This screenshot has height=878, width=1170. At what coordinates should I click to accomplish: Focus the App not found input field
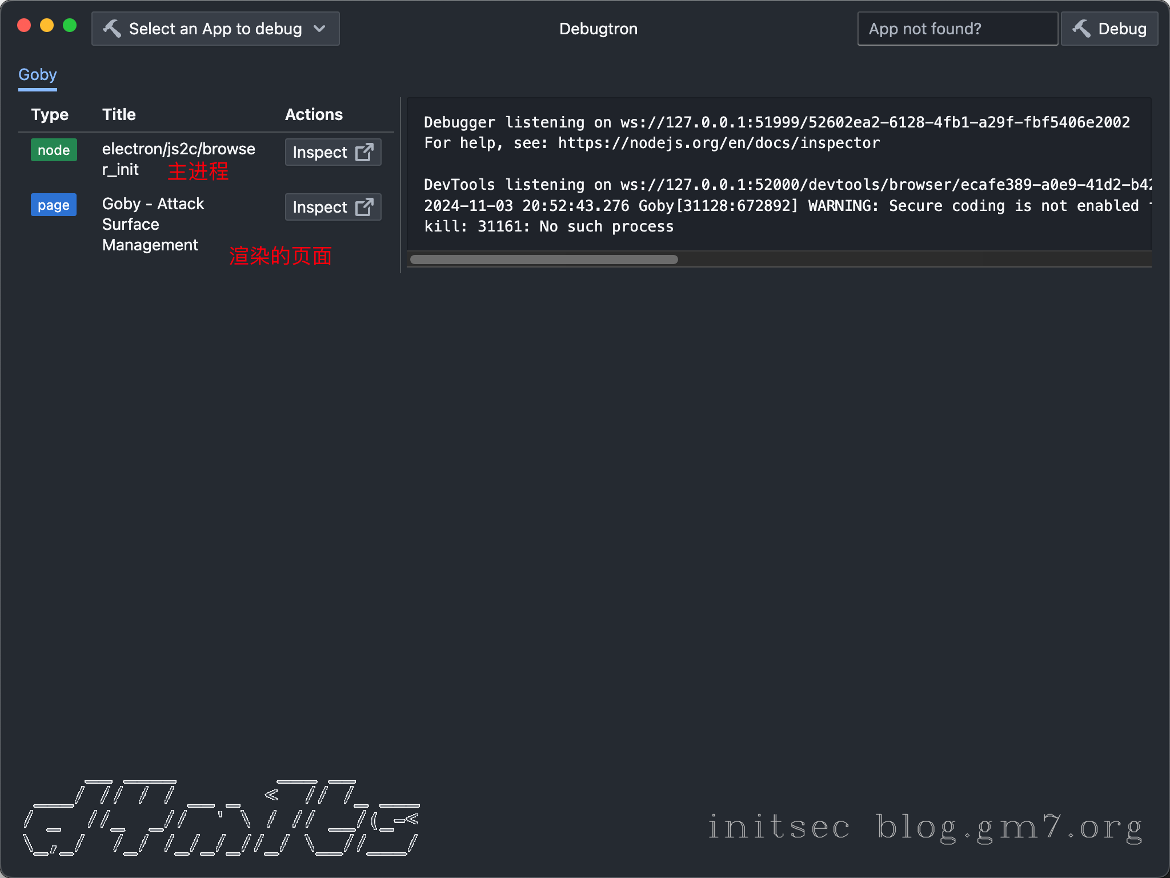tap(957, 29)
